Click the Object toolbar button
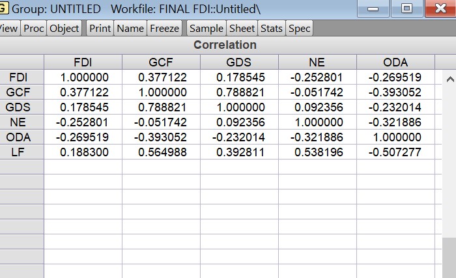The image size is (456, 278). [64, 29]
